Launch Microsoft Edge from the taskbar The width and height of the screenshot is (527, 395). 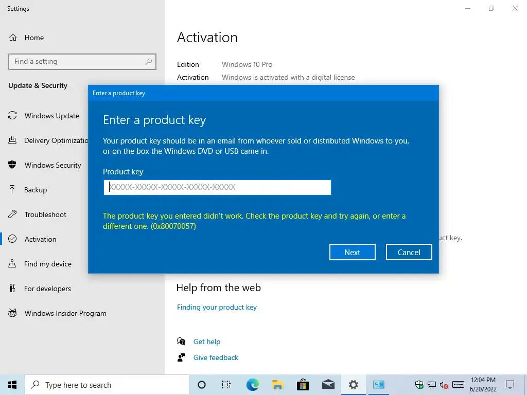[252, 385]
